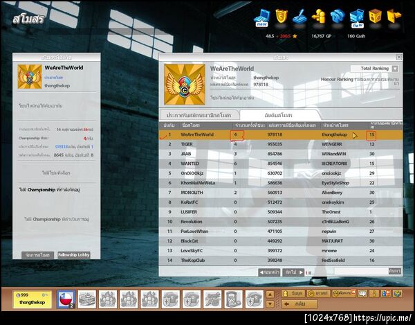Click the back arrow button in bottom bar
The width and height of the screenshot is (415, 325).
click(299, 304)
